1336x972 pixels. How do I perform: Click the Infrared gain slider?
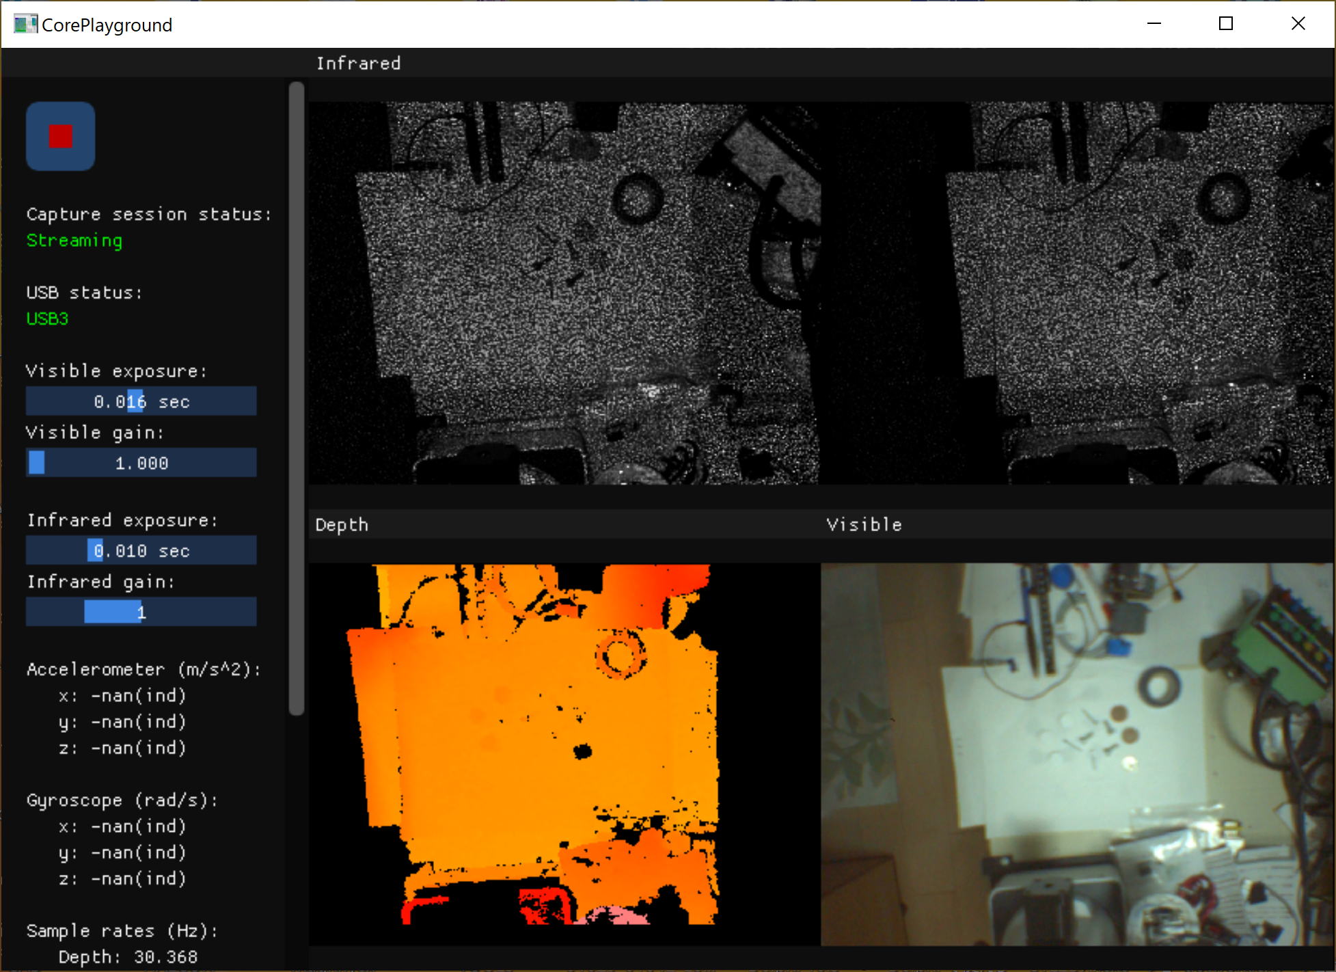(x=141, y=612)
